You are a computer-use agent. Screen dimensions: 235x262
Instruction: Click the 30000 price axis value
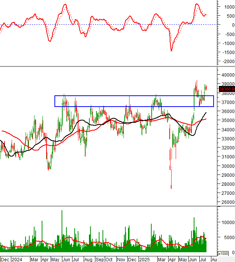pyautogui.click(x=228, y=166)
